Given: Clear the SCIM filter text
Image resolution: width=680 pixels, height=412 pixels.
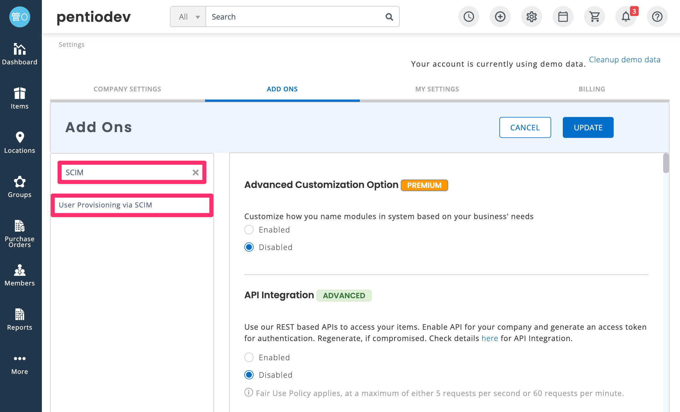Looking at the screenshot, I should (x=196, y=173).
